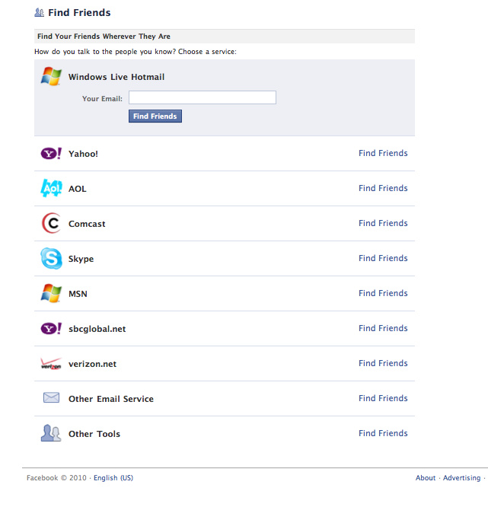This screenshot has width=488, height=510.
Task: Choose Find Friends link for sbcglobal.net
Action: (383, 328)
